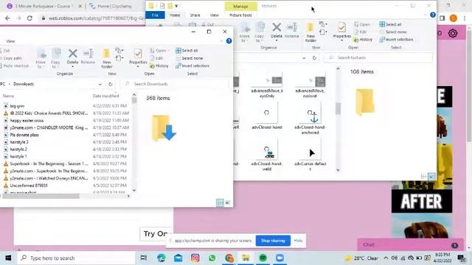The height and width of the screenshot is (265, 472).
Task: Click the Search Downloads field
Action: [176, 84]
